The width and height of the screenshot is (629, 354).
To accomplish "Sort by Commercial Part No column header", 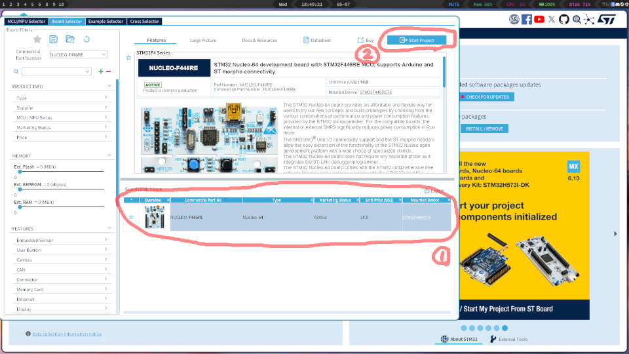I will click(203, 200).
